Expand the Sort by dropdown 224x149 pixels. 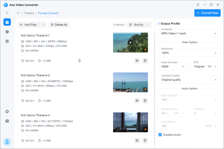click(139, 25)
